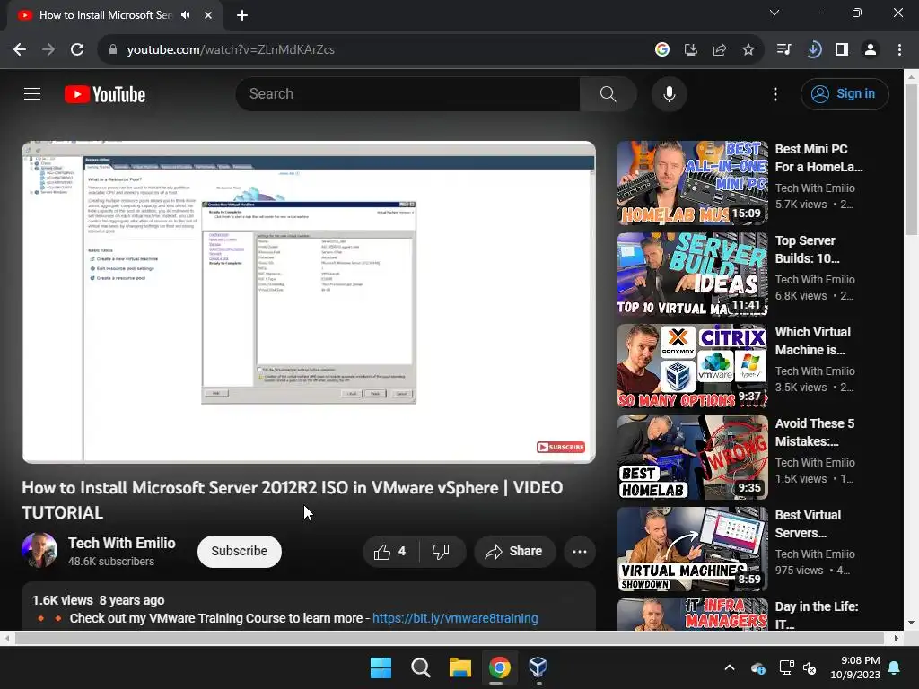Mute the tab via speaker icon
The height and width of the screenshot is (689, 919).
pos(186,14)
